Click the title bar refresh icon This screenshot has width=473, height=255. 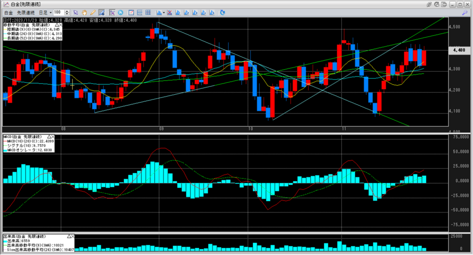click(x=437, y=4)
